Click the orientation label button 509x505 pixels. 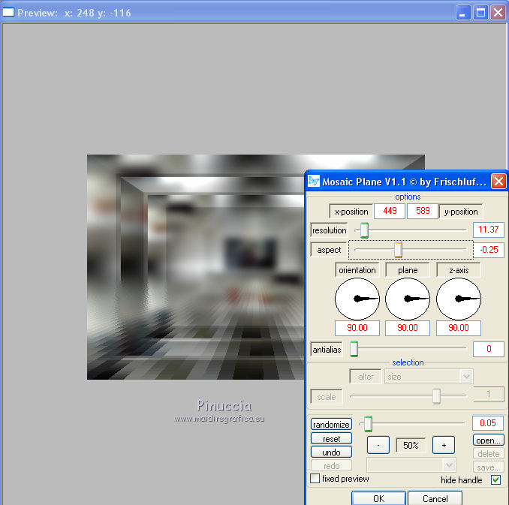[357, 270]
